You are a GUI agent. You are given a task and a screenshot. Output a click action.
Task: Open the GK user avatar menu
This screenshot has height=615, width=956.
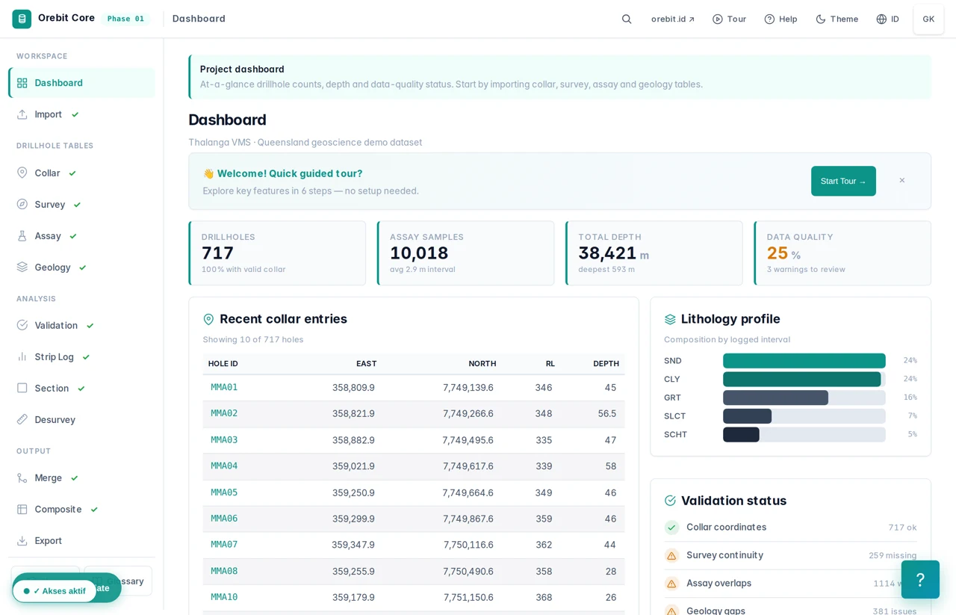coord(928,19)
